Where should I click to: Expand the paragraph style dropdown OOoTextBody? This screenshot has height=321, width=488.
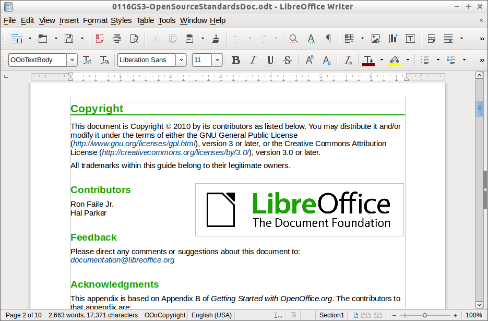point(72,60)
